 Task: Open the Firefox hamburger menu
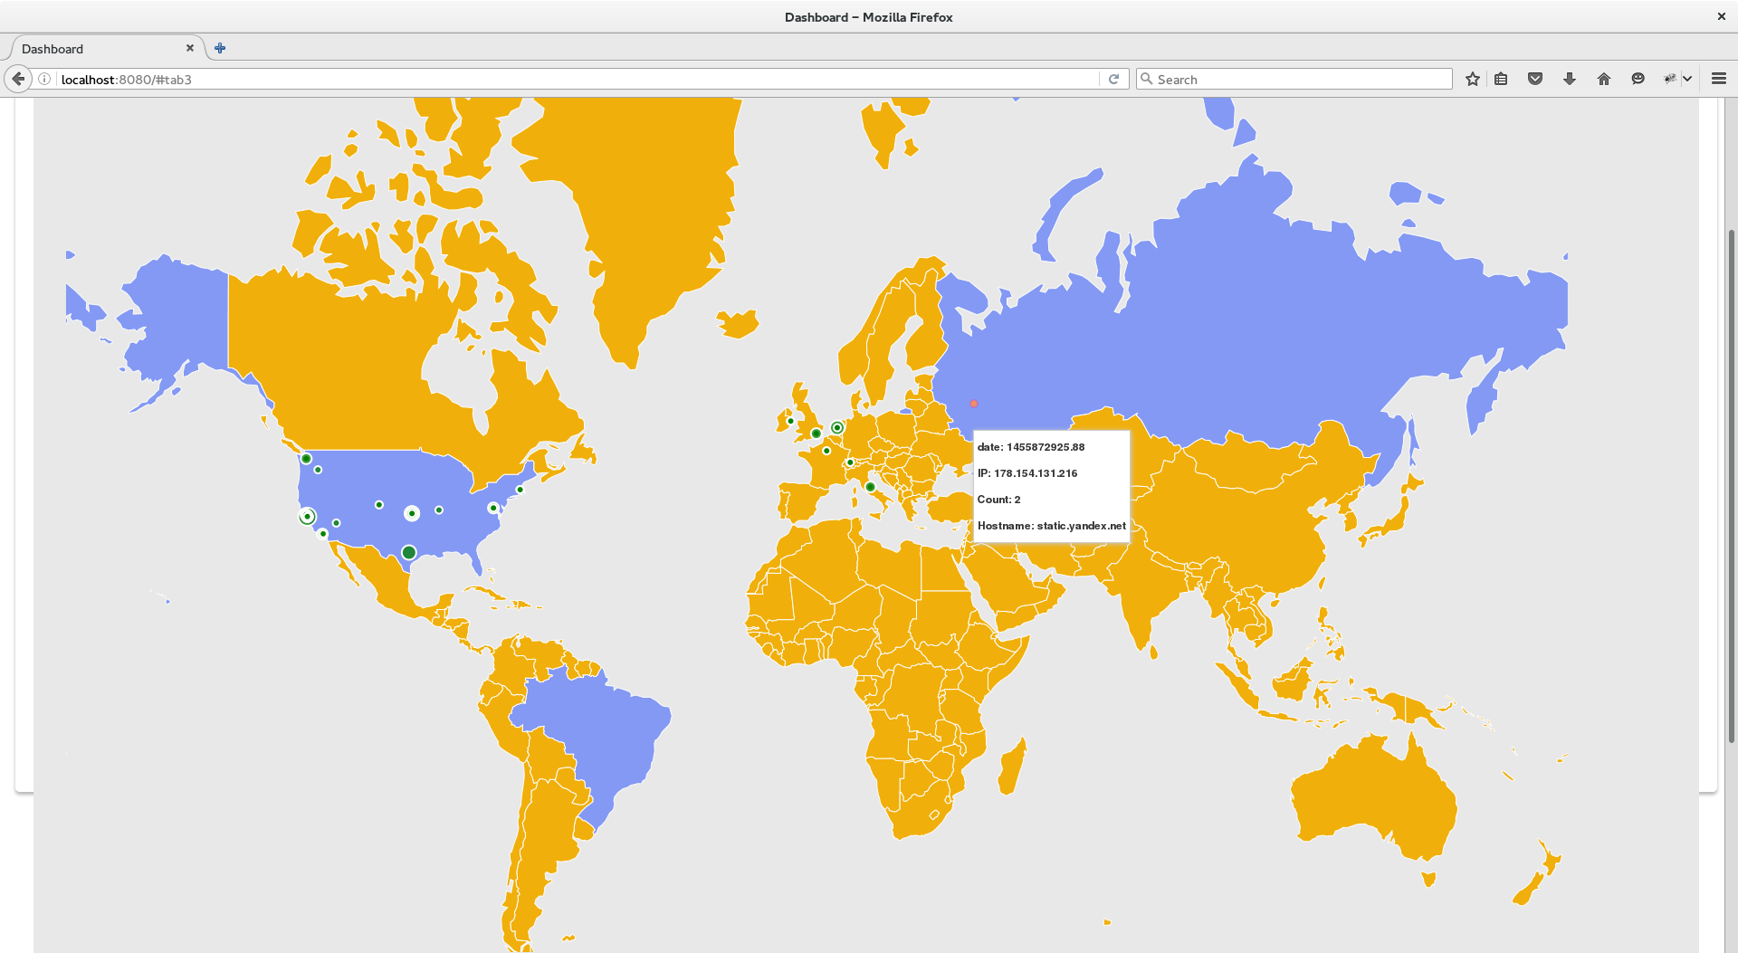pos(1719,79)
